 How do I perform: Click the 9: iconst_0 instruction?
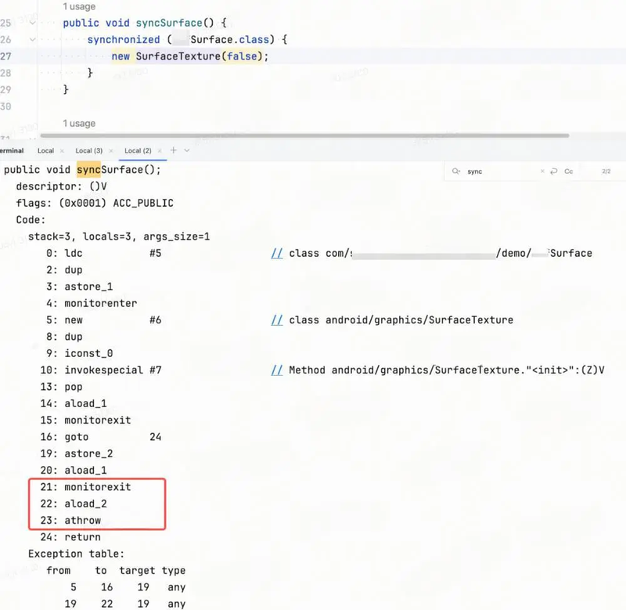[80, 353]
